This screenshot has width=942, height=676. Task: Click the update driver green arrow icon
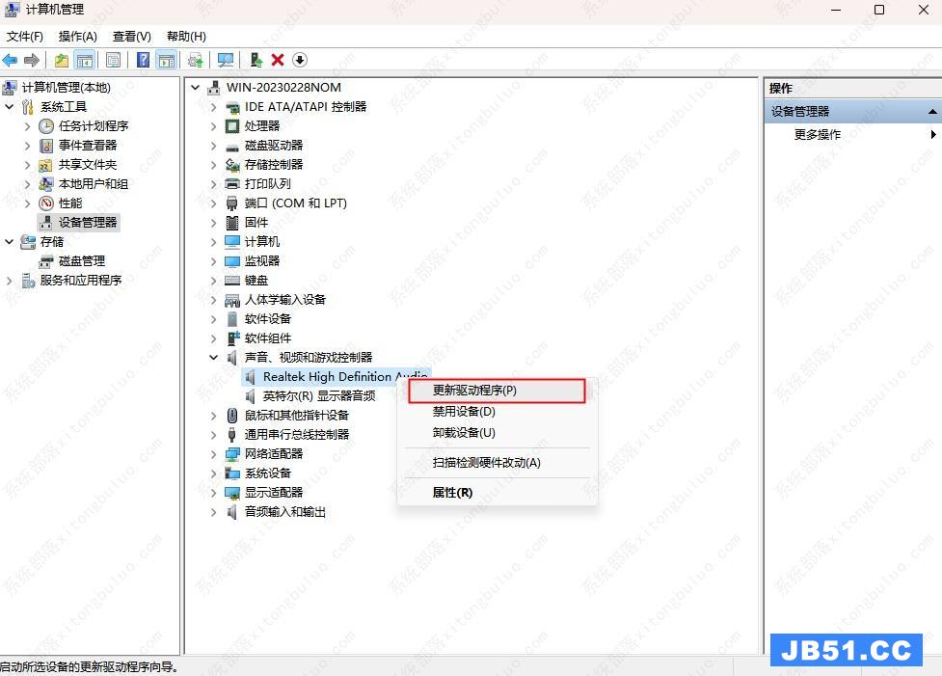[x=256, y=60]
